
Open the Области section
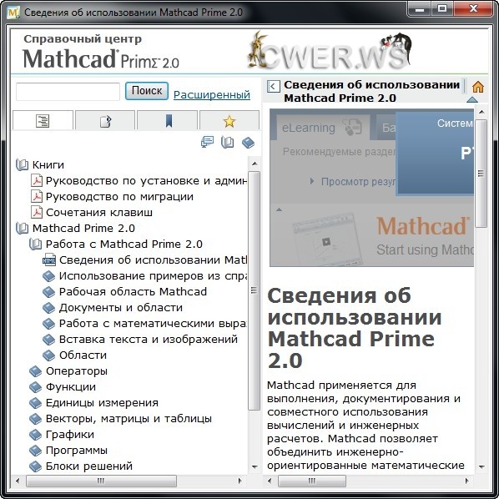tap(83, 355)
